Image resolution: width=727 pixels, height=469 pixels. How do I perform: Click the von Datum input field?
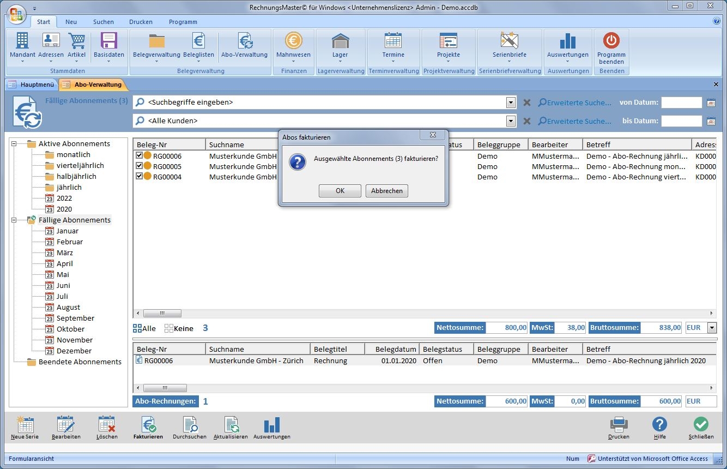pyautogui.click(x=681, y=103)
